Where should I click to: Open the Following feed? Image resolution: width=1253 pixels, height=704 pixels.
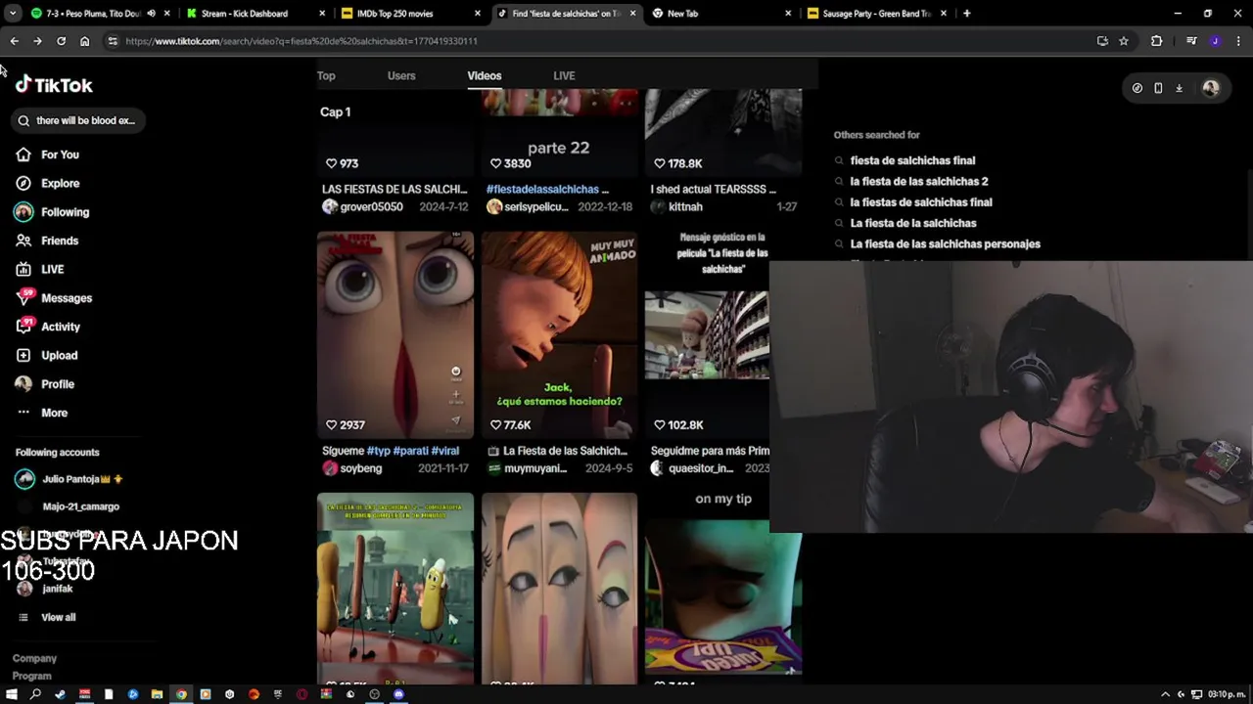[x=65, y=212]
